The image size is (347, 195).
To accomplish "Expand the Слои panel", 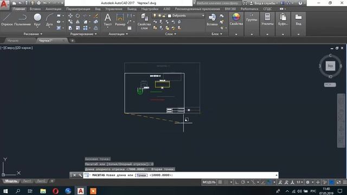I will 170,34.
